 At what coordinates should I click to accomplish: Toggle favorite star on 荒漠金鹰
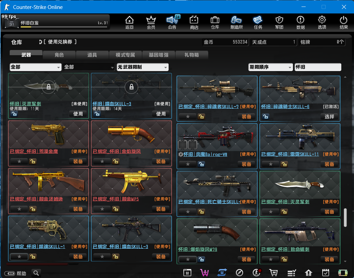[x=19, y=161]
